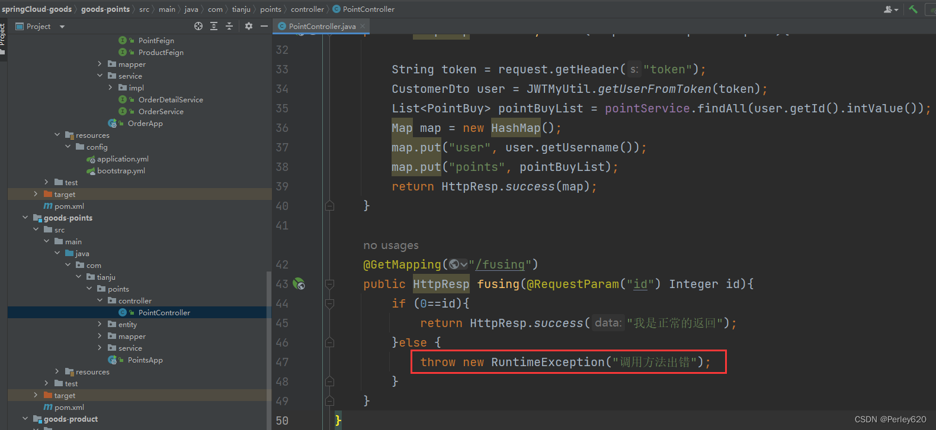Expand the impl folder
Image resolution: width=936 pixels, height=430 pixels.
110,88
